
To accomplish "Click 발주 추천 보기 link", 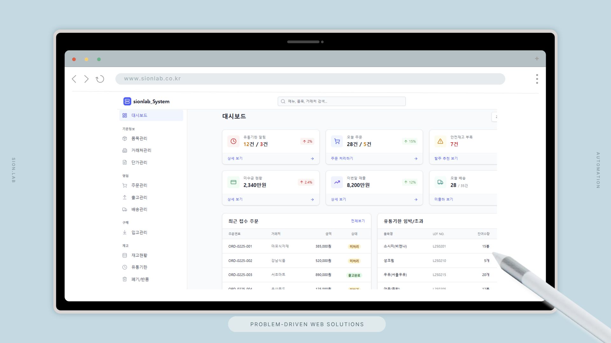I will point(446,158).
